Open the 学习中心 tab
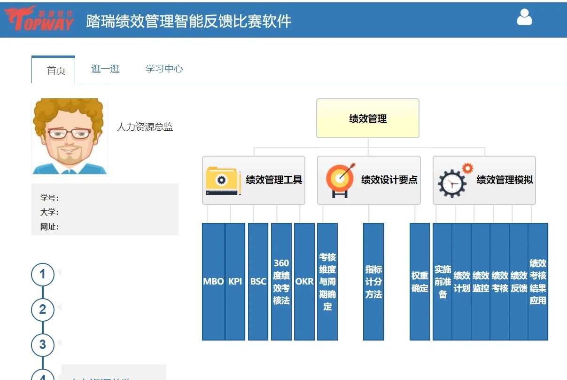The width and height of the screenshot is (567, 380). [163, 68]
